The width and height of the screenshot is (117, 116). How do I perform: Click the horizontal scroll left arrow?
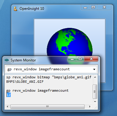7,107
